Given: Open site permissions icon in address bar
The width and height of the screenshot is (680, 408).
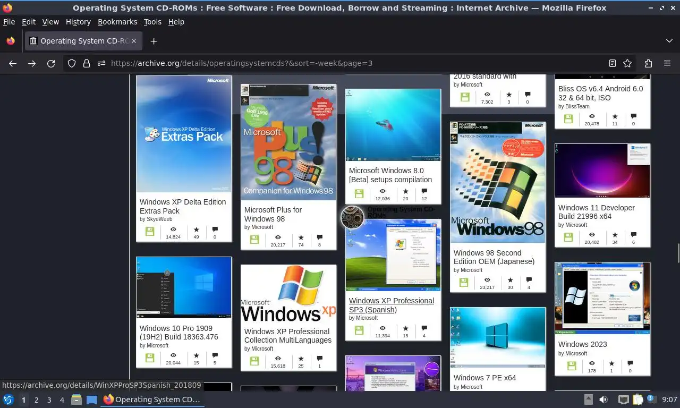Looking at the screenshot, I should (101, 63).
